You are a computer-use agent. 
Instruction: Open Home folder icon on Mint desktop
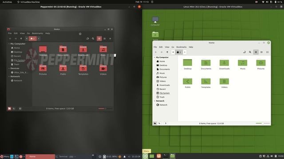pos(155,35)
